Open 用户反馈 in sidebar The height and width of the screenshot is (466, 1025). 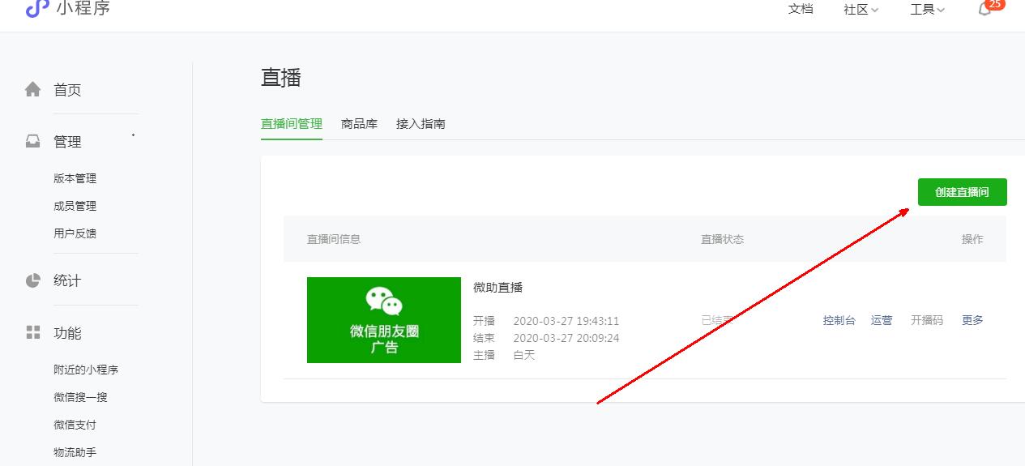[75, 233]
